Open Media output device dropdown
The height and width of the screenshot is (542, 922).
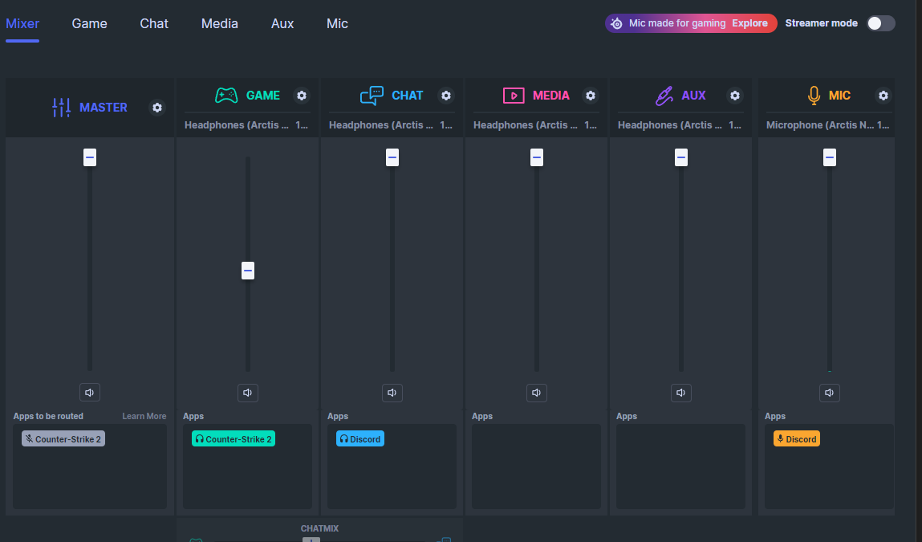pos(536,125)
